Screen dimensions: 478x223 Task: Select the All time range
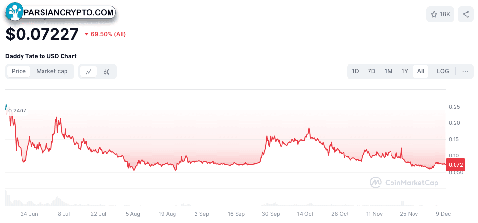421,71
